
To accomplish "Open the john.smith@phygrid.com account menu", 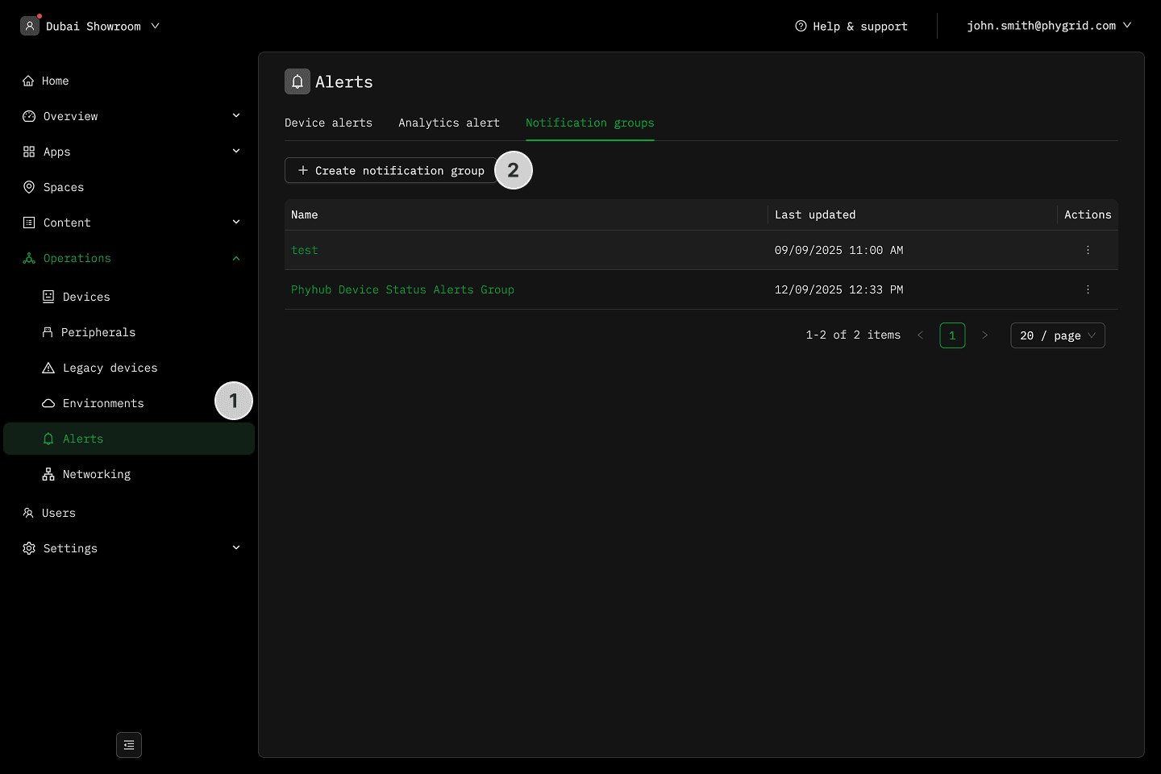I will pyautogui.click(x=1048, y=26).
